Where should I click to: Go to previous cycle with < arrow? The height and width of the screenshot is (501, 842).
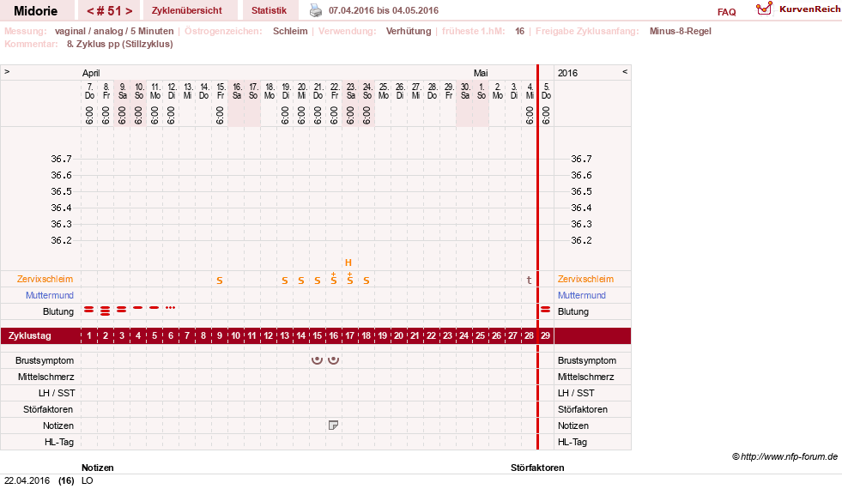point(90,11)
